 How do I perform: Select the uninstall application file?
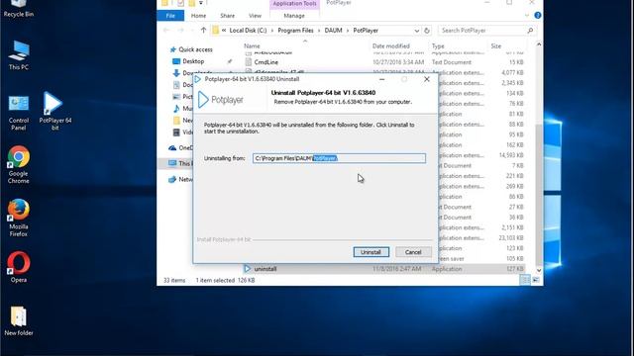pos(265,269)
